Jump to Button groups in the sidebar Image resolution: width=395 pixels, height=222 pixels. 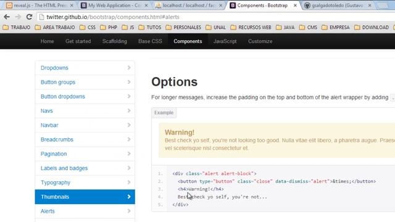(85, 82)
